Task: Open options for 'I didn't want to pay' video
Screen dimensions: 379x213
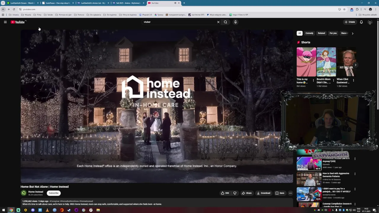Action: coord(355,189)
